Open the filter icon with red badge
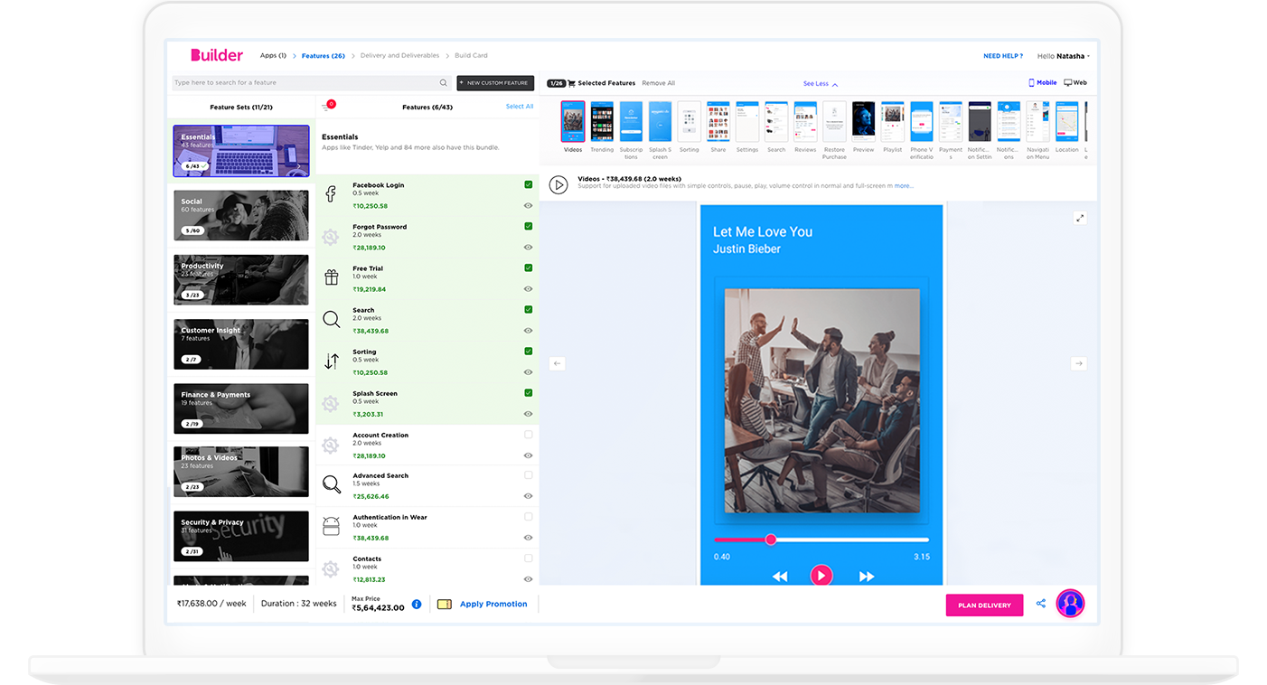The image size is (1267, 685). (327, 107)
